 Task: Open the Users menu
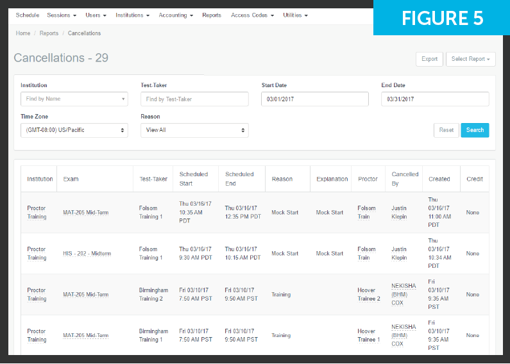click(x=96, y=15)
